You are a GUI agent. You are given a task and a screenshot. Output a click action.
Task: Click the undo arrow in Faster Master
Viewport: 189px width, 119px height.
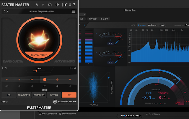tap(37, 5)
